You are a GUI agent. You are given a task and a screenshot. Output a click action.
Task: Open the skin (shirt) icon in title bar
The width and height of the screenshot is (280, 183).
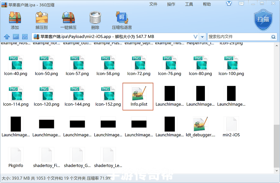(x=229, y=3)
